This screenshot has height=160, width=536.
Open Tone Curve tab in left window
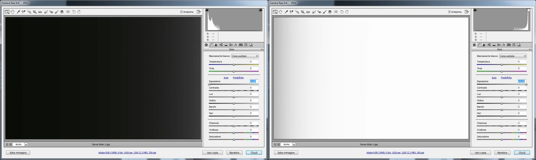point(211,45)
